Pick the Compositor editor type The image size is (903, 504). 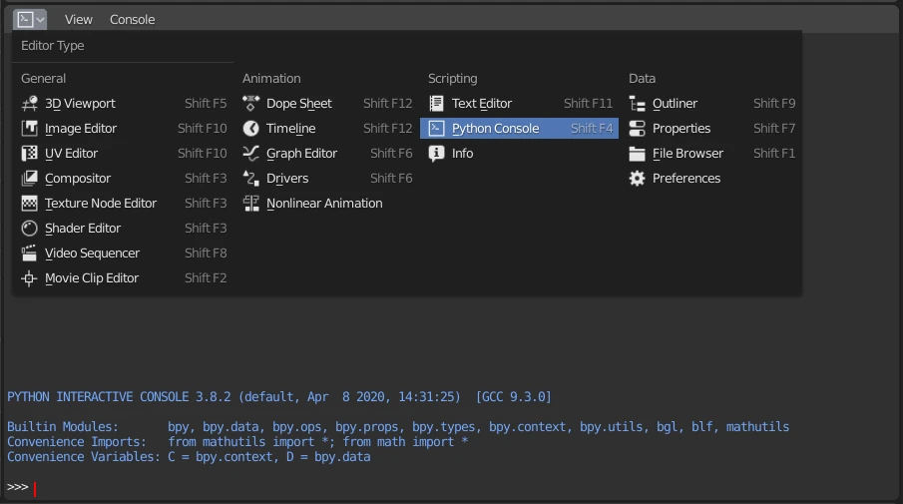(78, 179)
